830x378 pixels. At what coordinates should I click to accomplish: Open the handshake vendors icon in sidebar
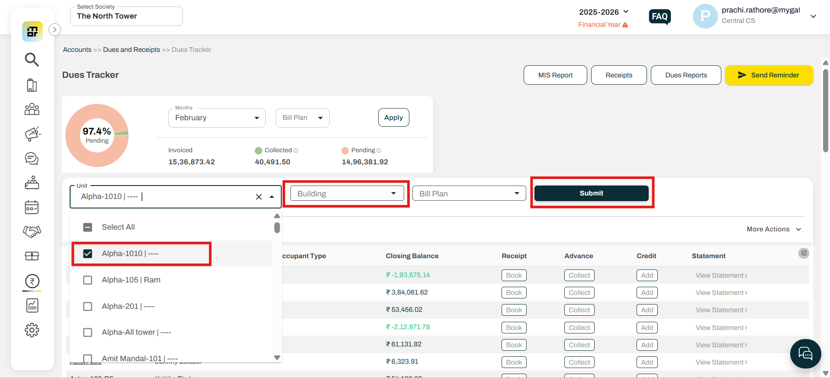pos(32,232)
